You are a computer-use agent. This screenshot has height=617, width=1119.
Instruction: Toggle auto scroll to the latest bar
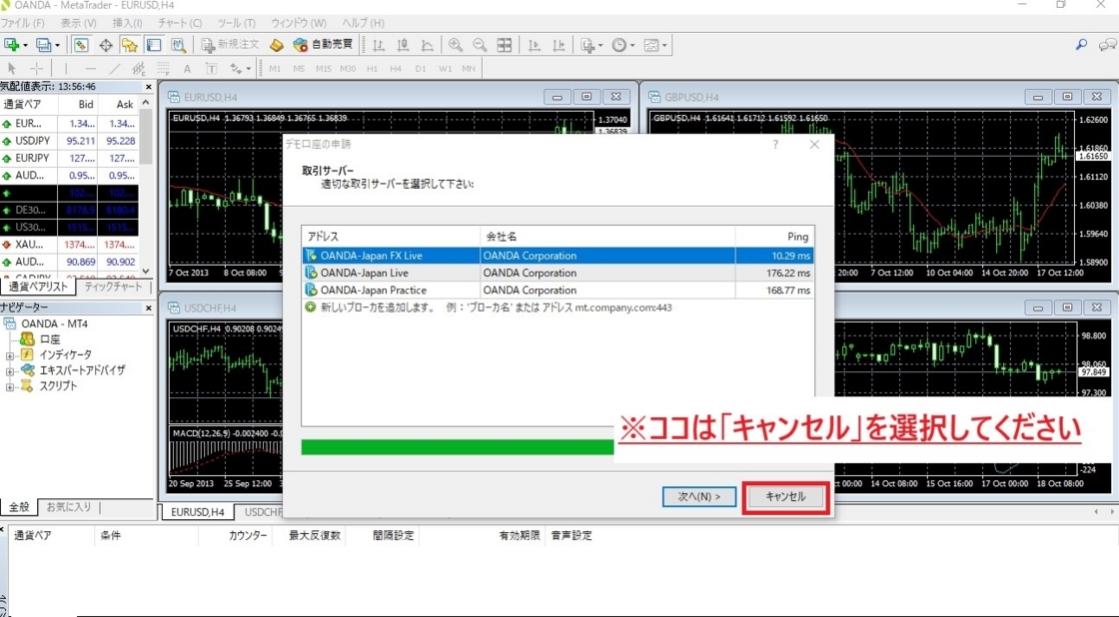(x=534, y=45)
